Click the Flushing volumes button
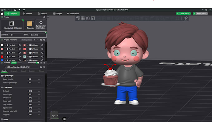 point(27,40)
